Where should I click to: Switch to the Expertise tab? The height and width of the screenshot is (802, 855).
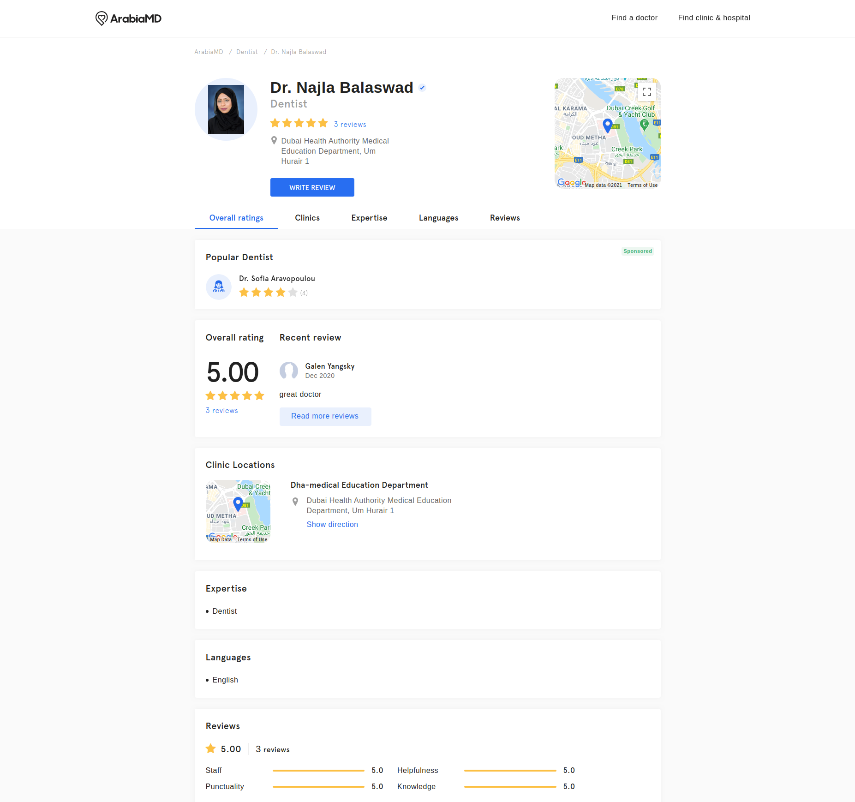[x=369, y=218]
